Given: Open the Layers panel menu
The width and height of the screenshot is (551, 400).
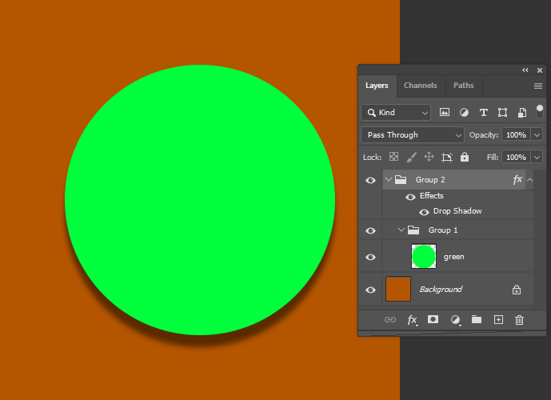Looking at the screenshot, I should [x=538, y=86].
